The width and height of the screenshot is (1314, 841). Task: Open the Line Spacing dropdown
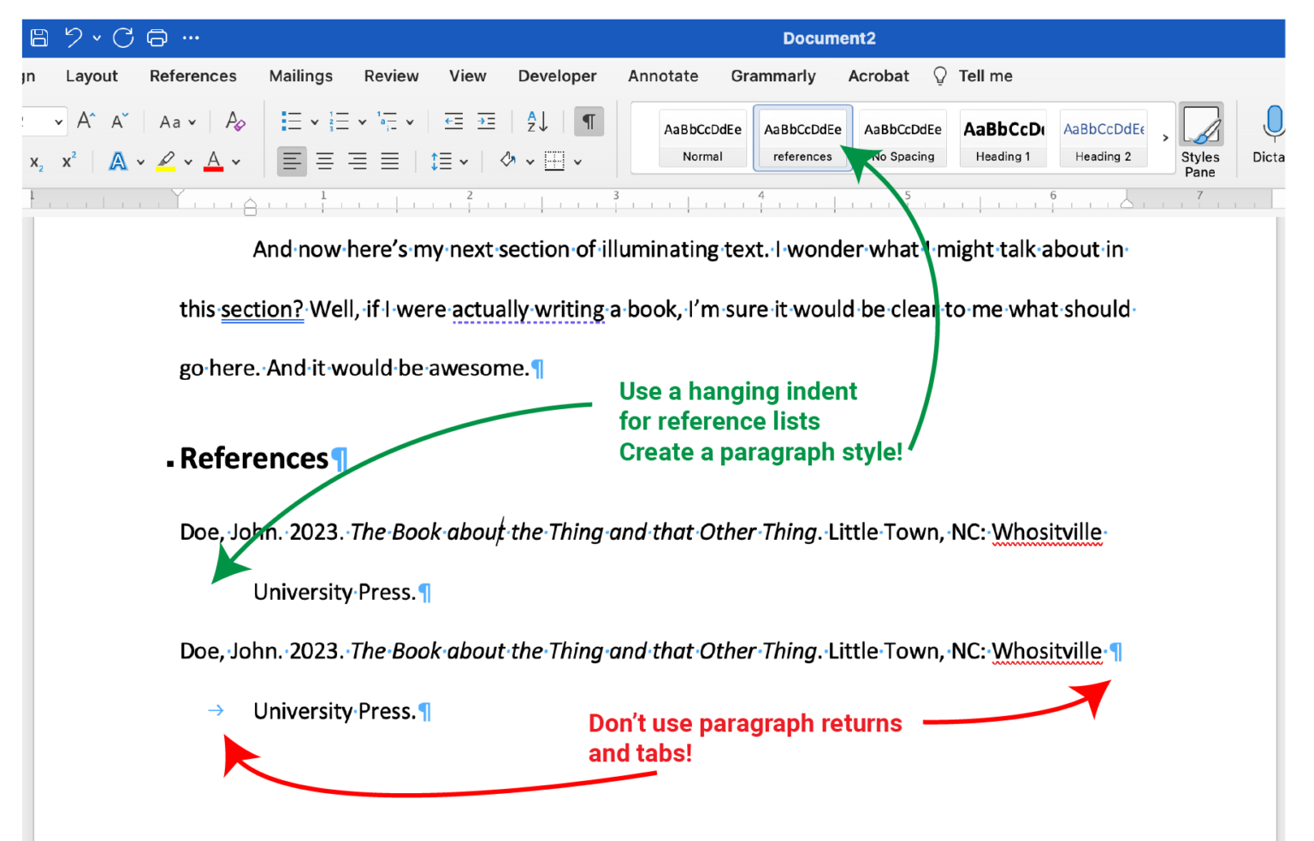coord(448,161)
